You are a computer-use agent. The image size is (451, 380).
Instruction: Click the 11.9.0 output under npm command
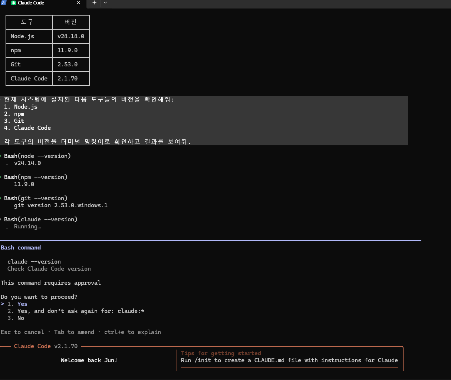click(x=24, y=184)
